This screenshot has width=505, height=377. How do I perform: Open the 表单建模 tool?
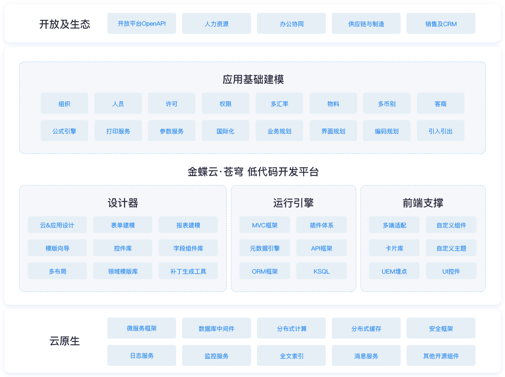[x=123, y=224]
